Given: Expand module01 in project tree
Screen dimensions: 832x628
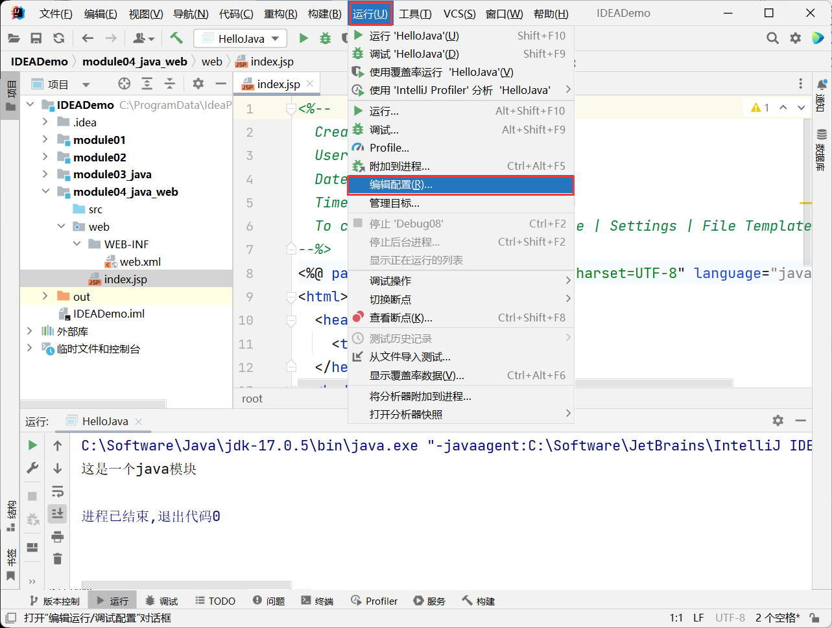Looking at the screenshot, I should (45, 139).
